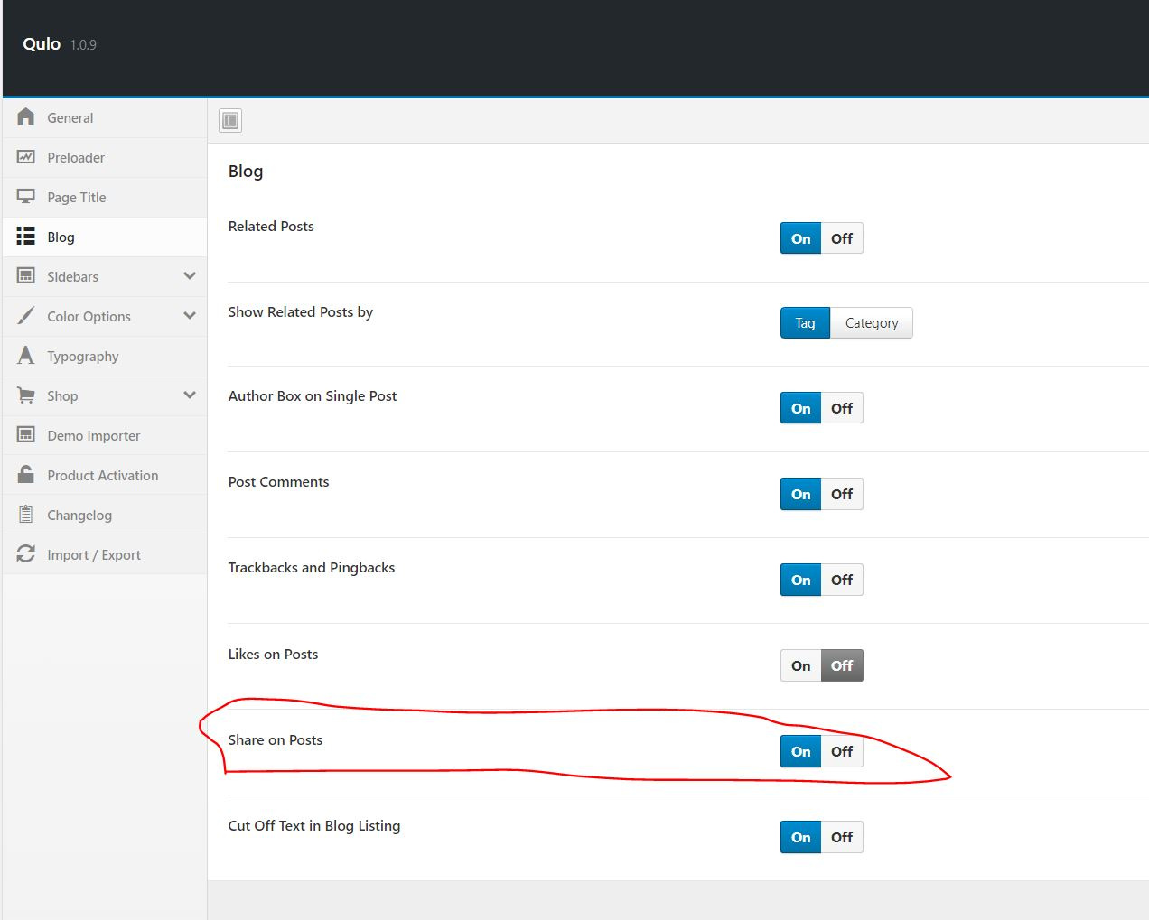This screenshot has height=920, width=1149.
Task: Click the expand all options icon
Action: pos(230,120)
